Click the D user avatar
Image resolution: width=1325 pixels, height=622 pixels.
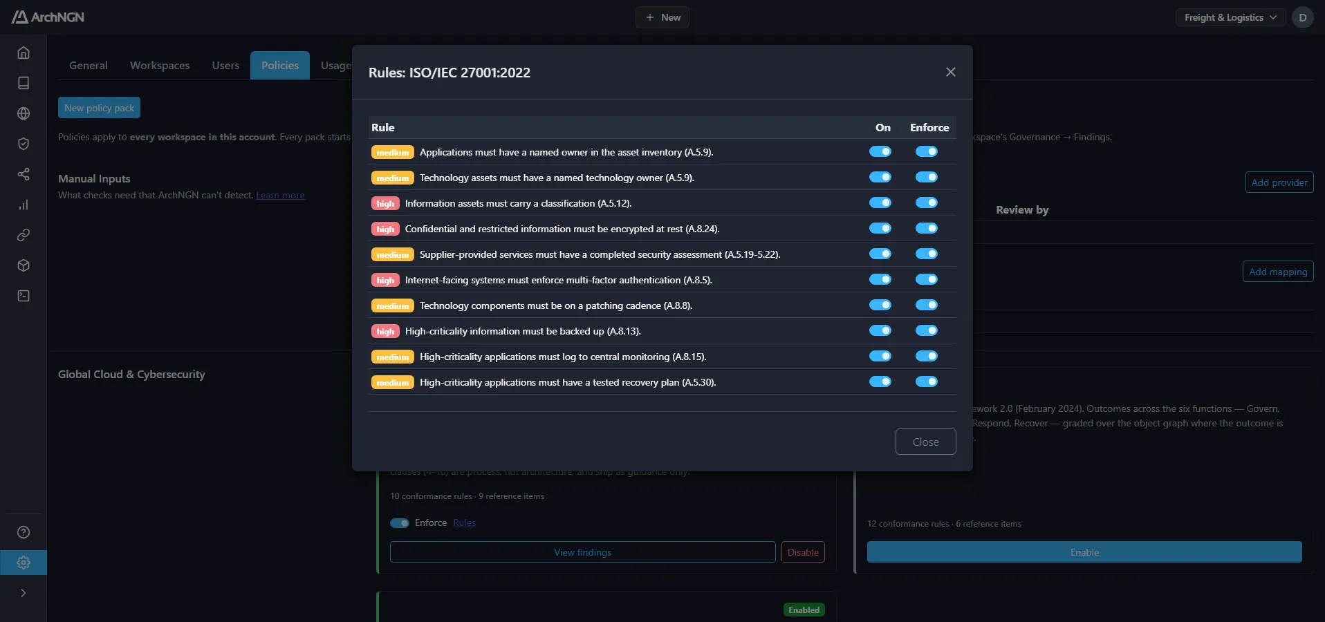point(1303,17)
